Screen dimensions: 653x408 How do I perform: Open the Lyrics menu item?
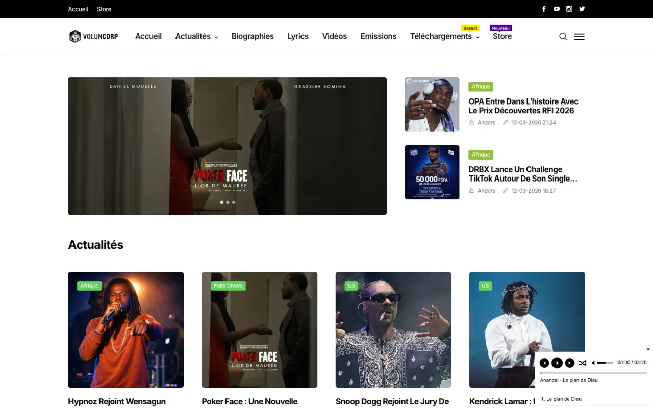[298, 36]
